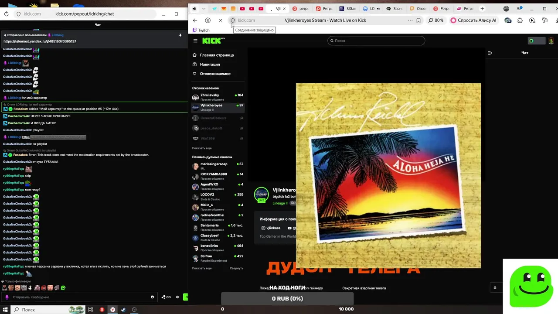Viewport: 558px width, 314px height.
Task: Insert the green Kick emote from quick emotes
Action: tap(63, 288)
